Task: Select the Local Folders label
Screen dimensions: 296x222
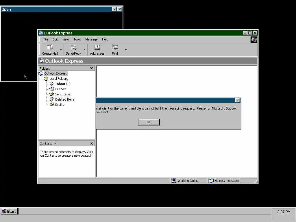Action: pos(59,79)
